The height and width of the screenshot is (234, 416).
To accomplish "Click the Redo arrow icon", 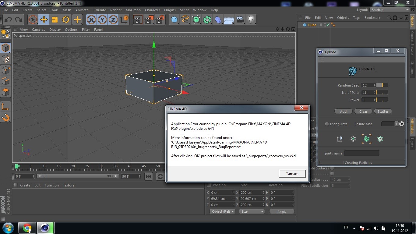I will (x=19, y=20).
